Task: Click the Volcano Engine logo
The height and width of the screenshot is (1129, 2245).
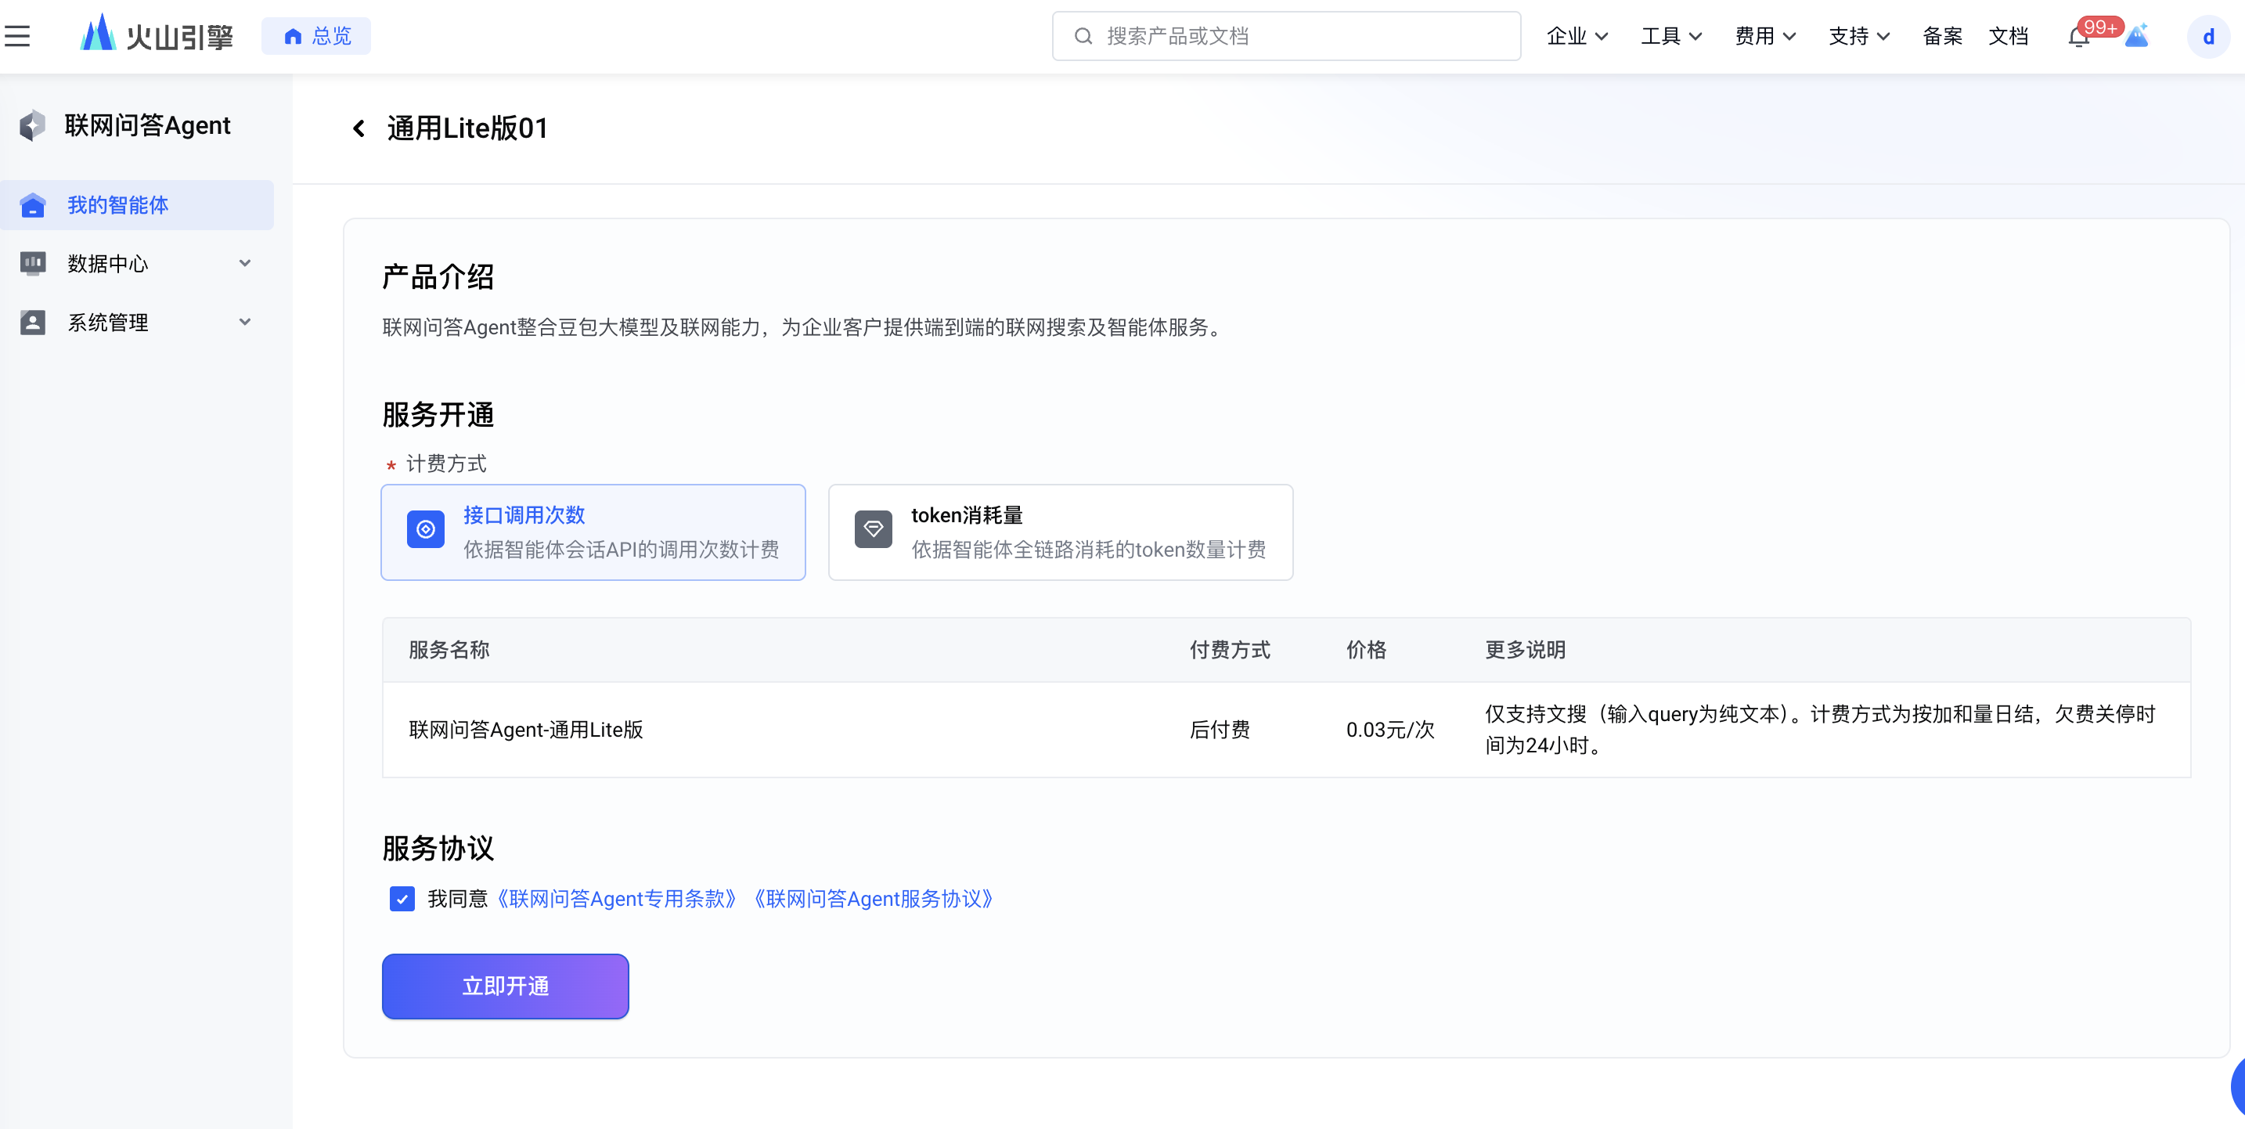Action: [157, 36]
